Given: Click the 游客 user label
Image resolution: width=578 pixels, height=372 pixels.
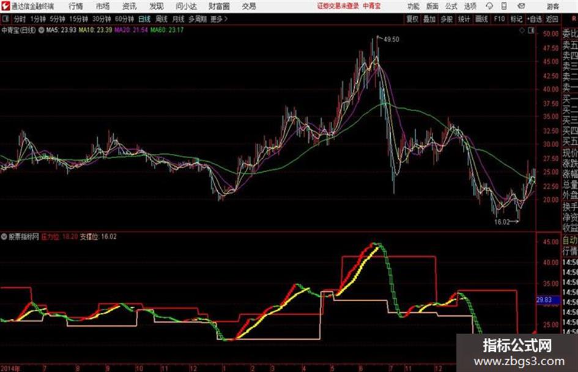Looking at the screenshot, I should 552,6.
